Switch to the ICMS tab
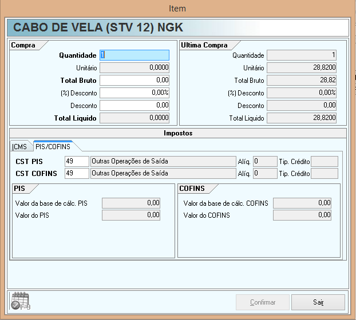 tap(19, 147)
